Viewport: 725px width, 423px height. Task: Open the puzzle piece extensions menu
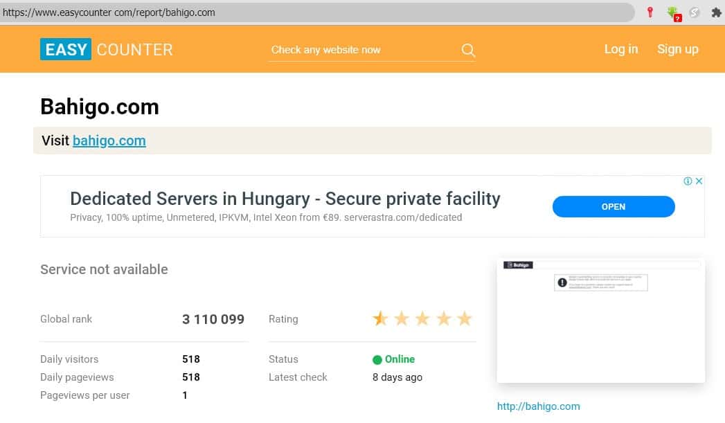coord(716,12)
